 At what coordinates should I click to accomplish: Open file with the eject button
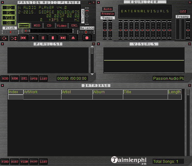73,38
